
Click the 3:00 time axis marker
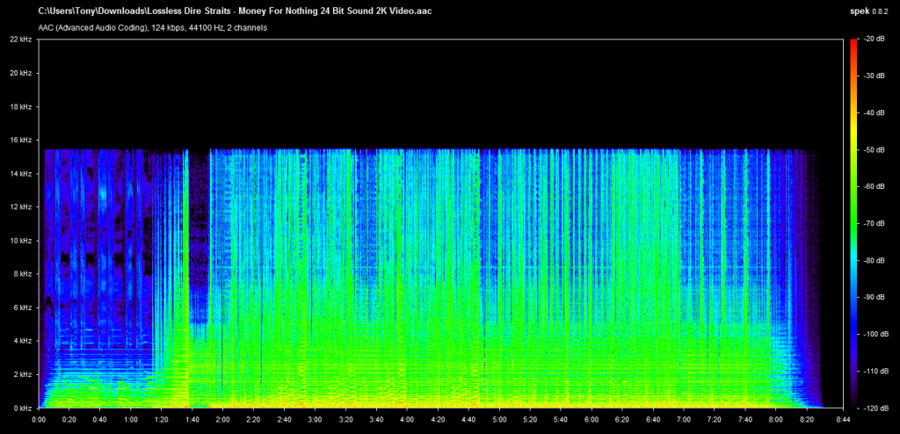(x=316, y=419)
